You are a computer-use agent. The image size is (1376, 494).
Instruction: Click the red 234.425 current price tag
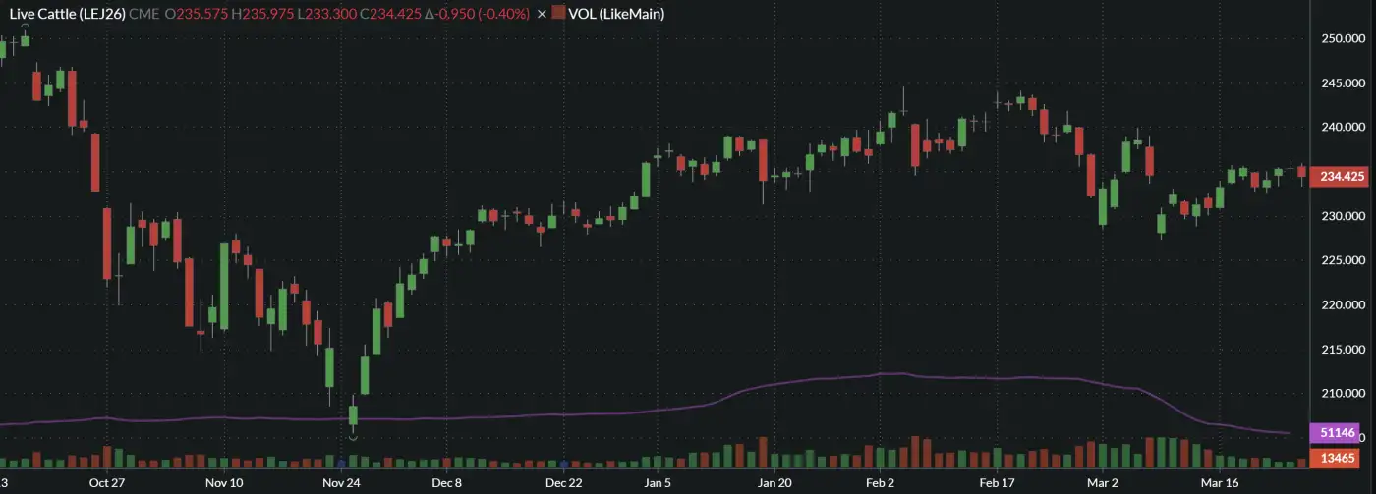[1342, 177]
